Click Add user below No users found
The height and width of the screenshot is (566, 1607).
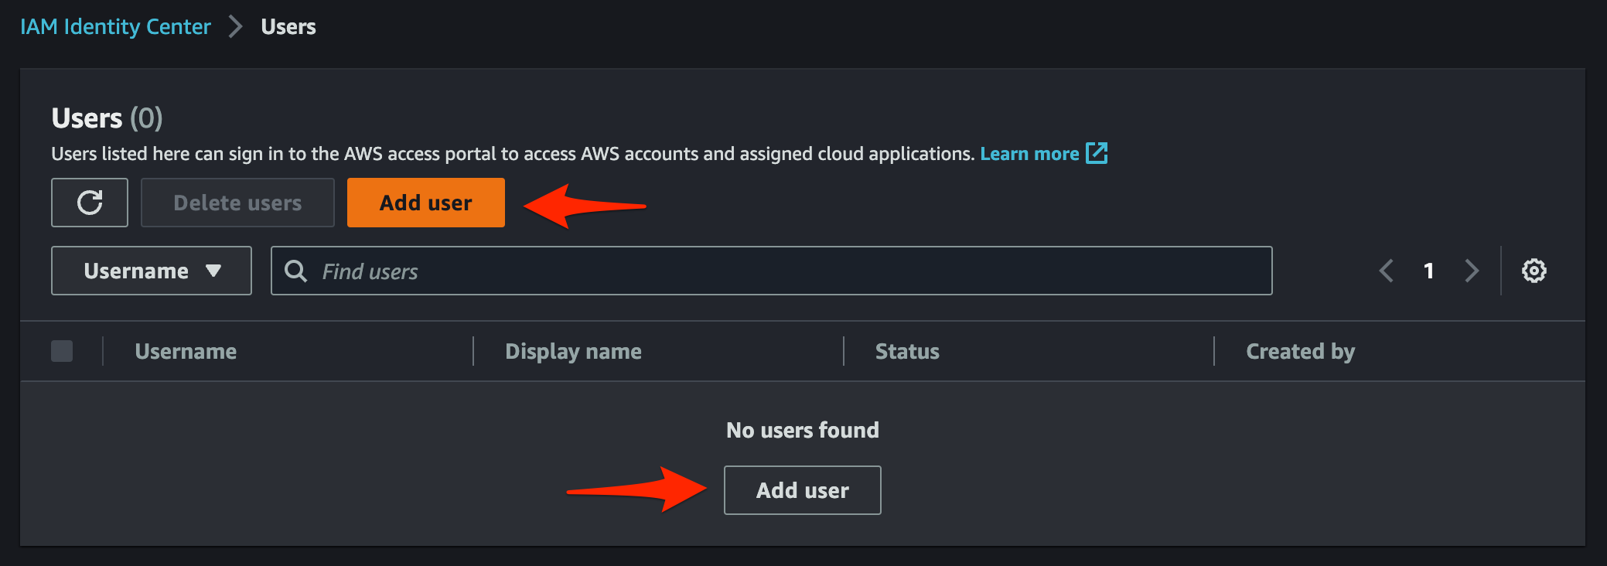[803, 490]
